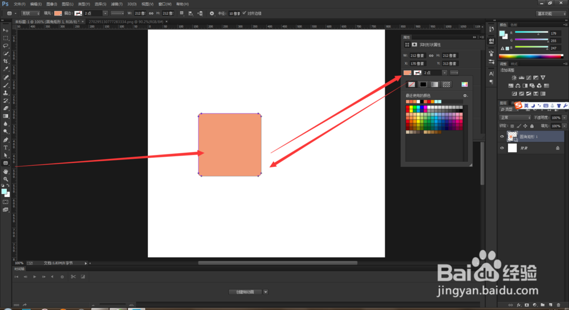The width and height of the screenshot is (569, 310).
Task: Open the layer fill percentage dropdown arrow
Action: 564,126
